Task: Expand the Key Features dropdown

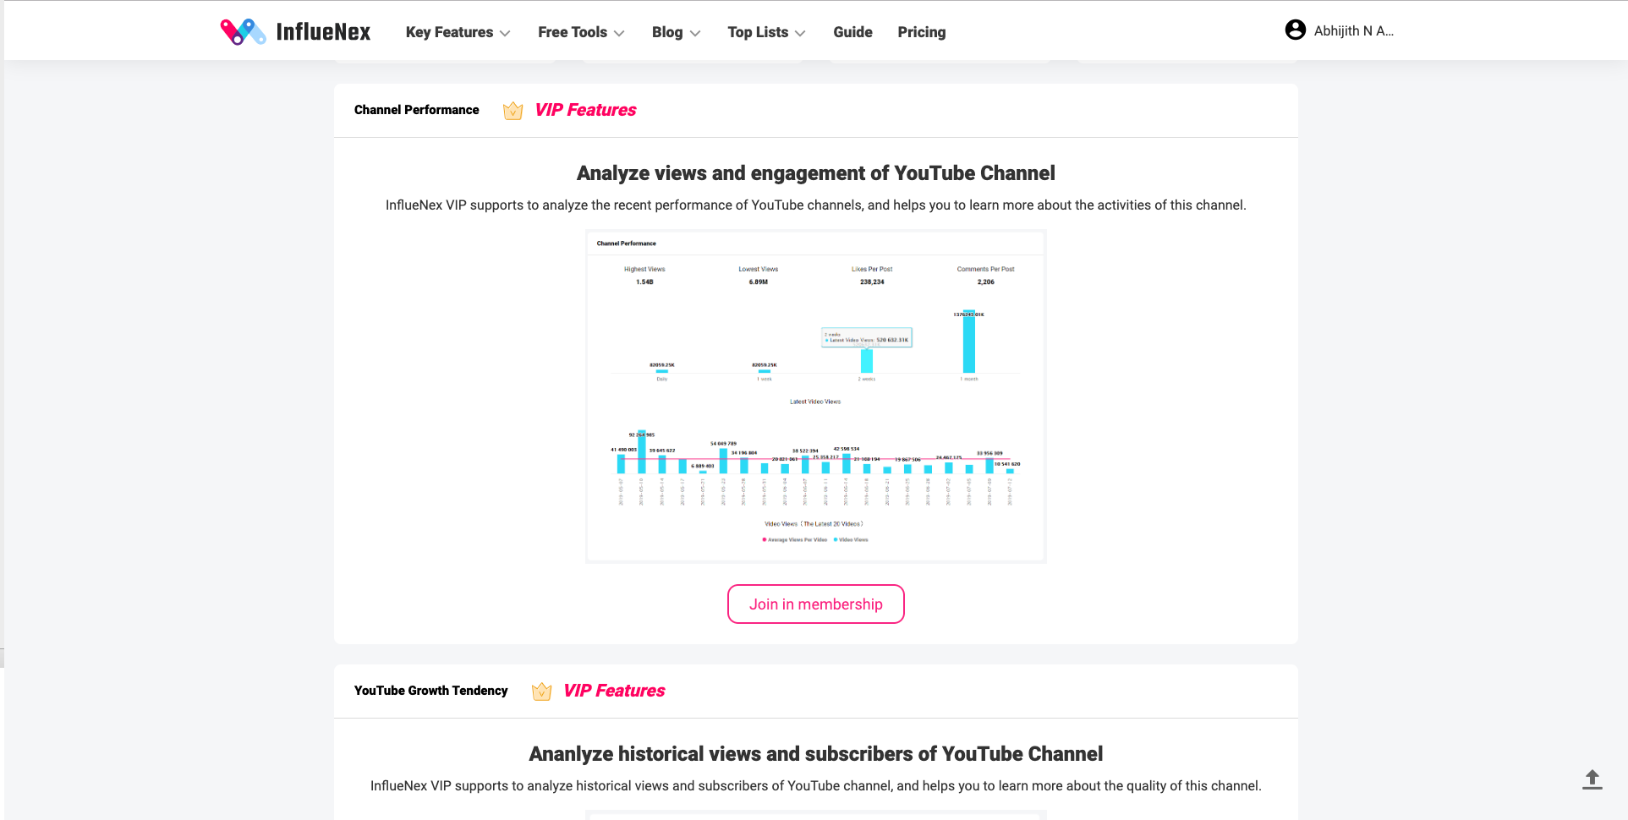Action: tap(458, 32)
